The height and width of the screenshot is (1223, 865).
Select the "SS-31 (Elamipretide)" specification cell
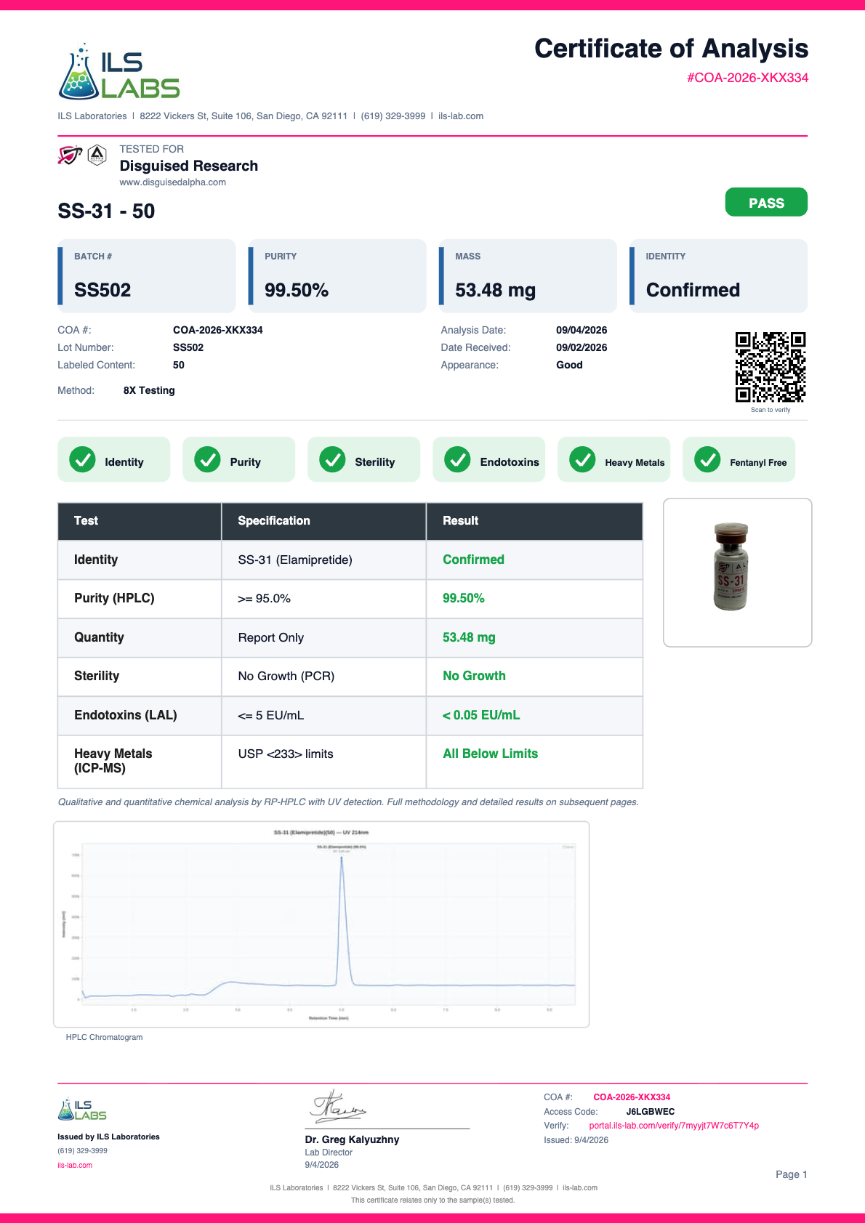(323, 560)
